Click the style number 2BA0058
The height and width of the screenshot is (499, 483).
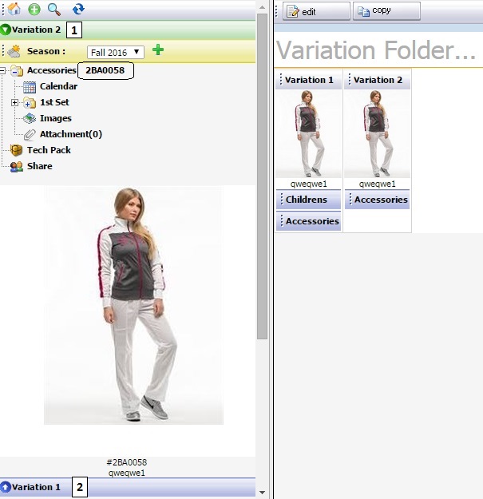(x=105, y=70)
